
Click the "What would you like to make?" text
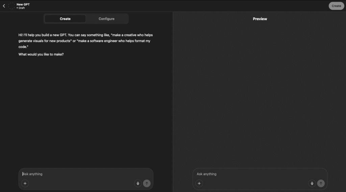point(41,54)
